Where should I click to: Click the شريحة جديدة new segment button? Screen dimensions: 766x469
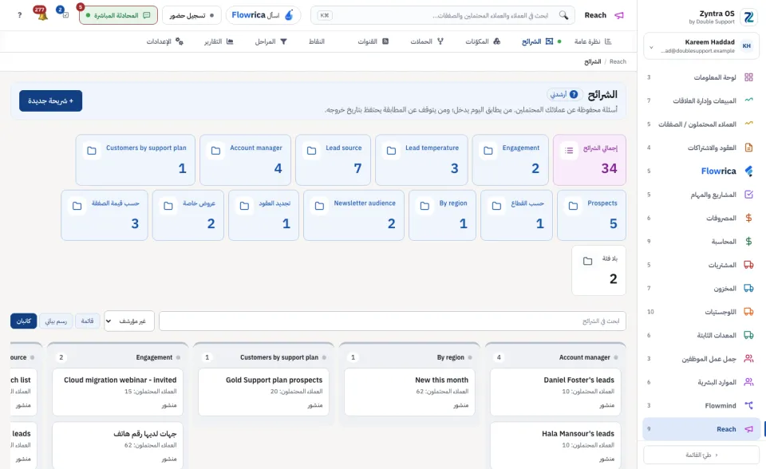point(51,100)
